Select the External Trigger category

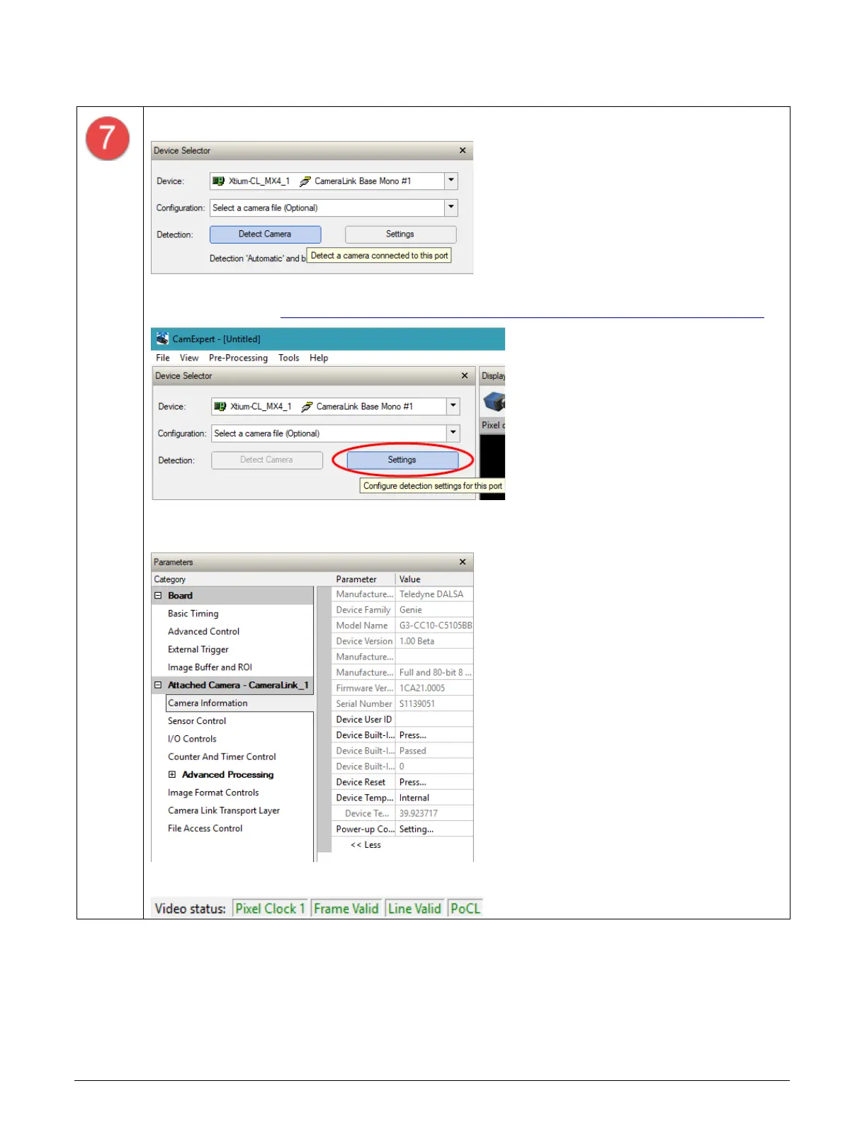tap(198, 649)
